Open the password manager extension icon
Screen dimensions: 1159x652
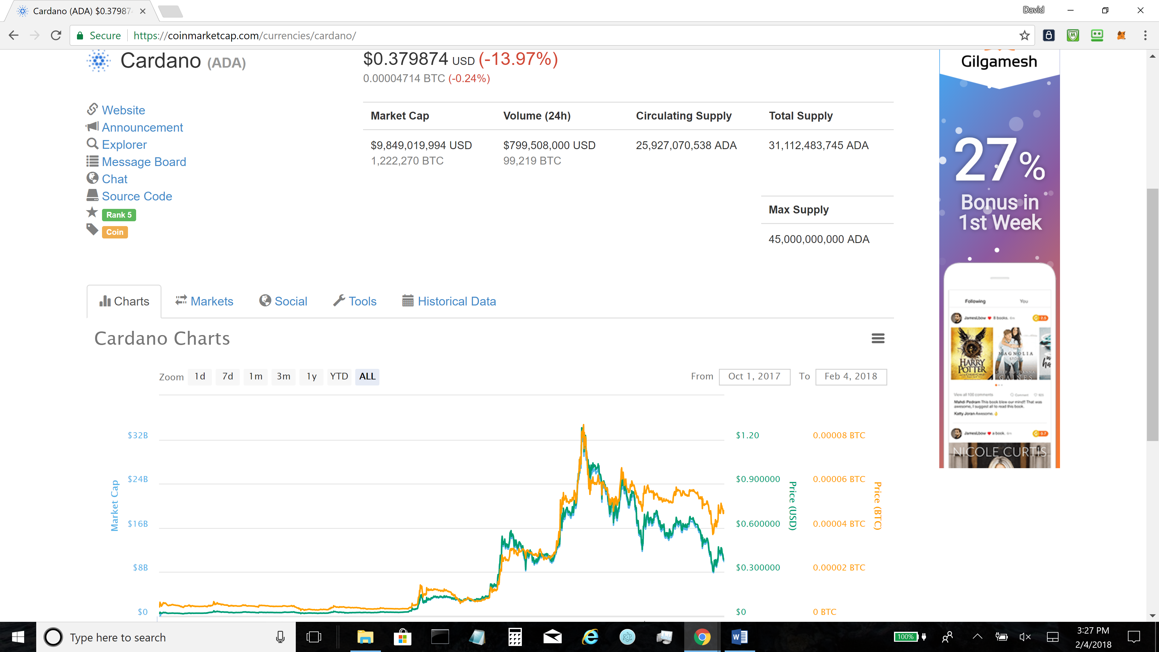click(x=1049, y=36)
